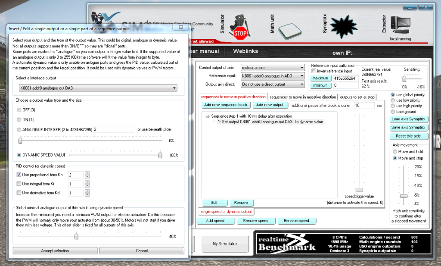441x266 pixels.
Task: Choose the use high priority option
Action: (393, 106)
